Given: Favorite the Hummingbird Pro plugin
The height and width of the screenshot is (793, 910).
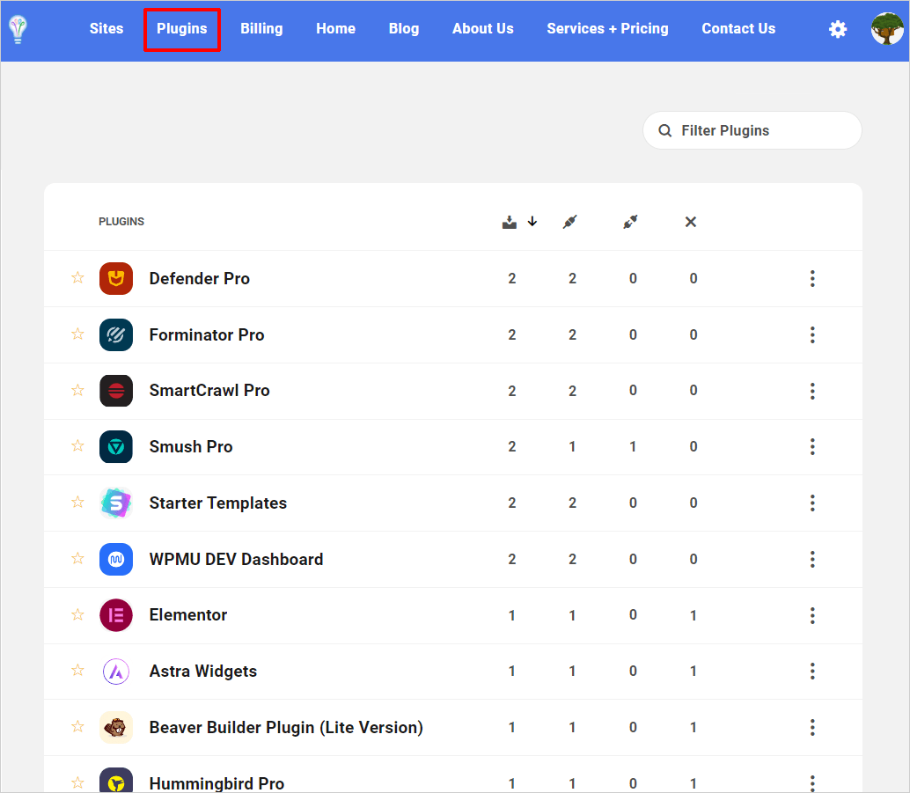Looking at the screenshot, I should coord(77,783).
